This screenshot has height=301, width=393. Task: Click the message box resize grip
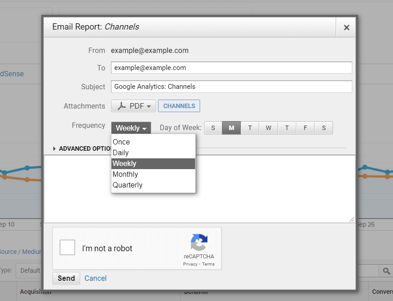pyautogui.click(x=352, y=220)
